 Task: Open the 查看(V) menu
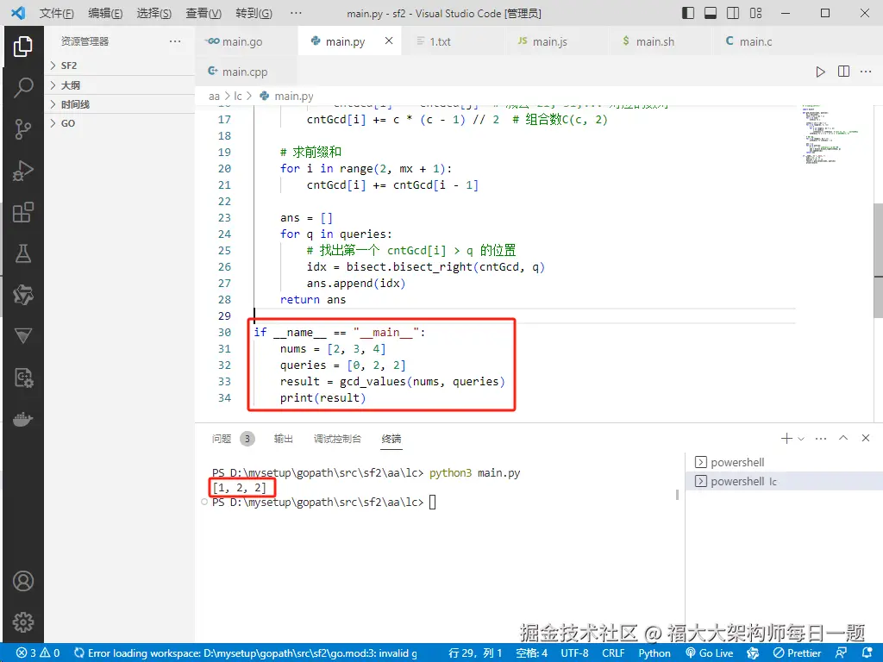pos(204,13)
